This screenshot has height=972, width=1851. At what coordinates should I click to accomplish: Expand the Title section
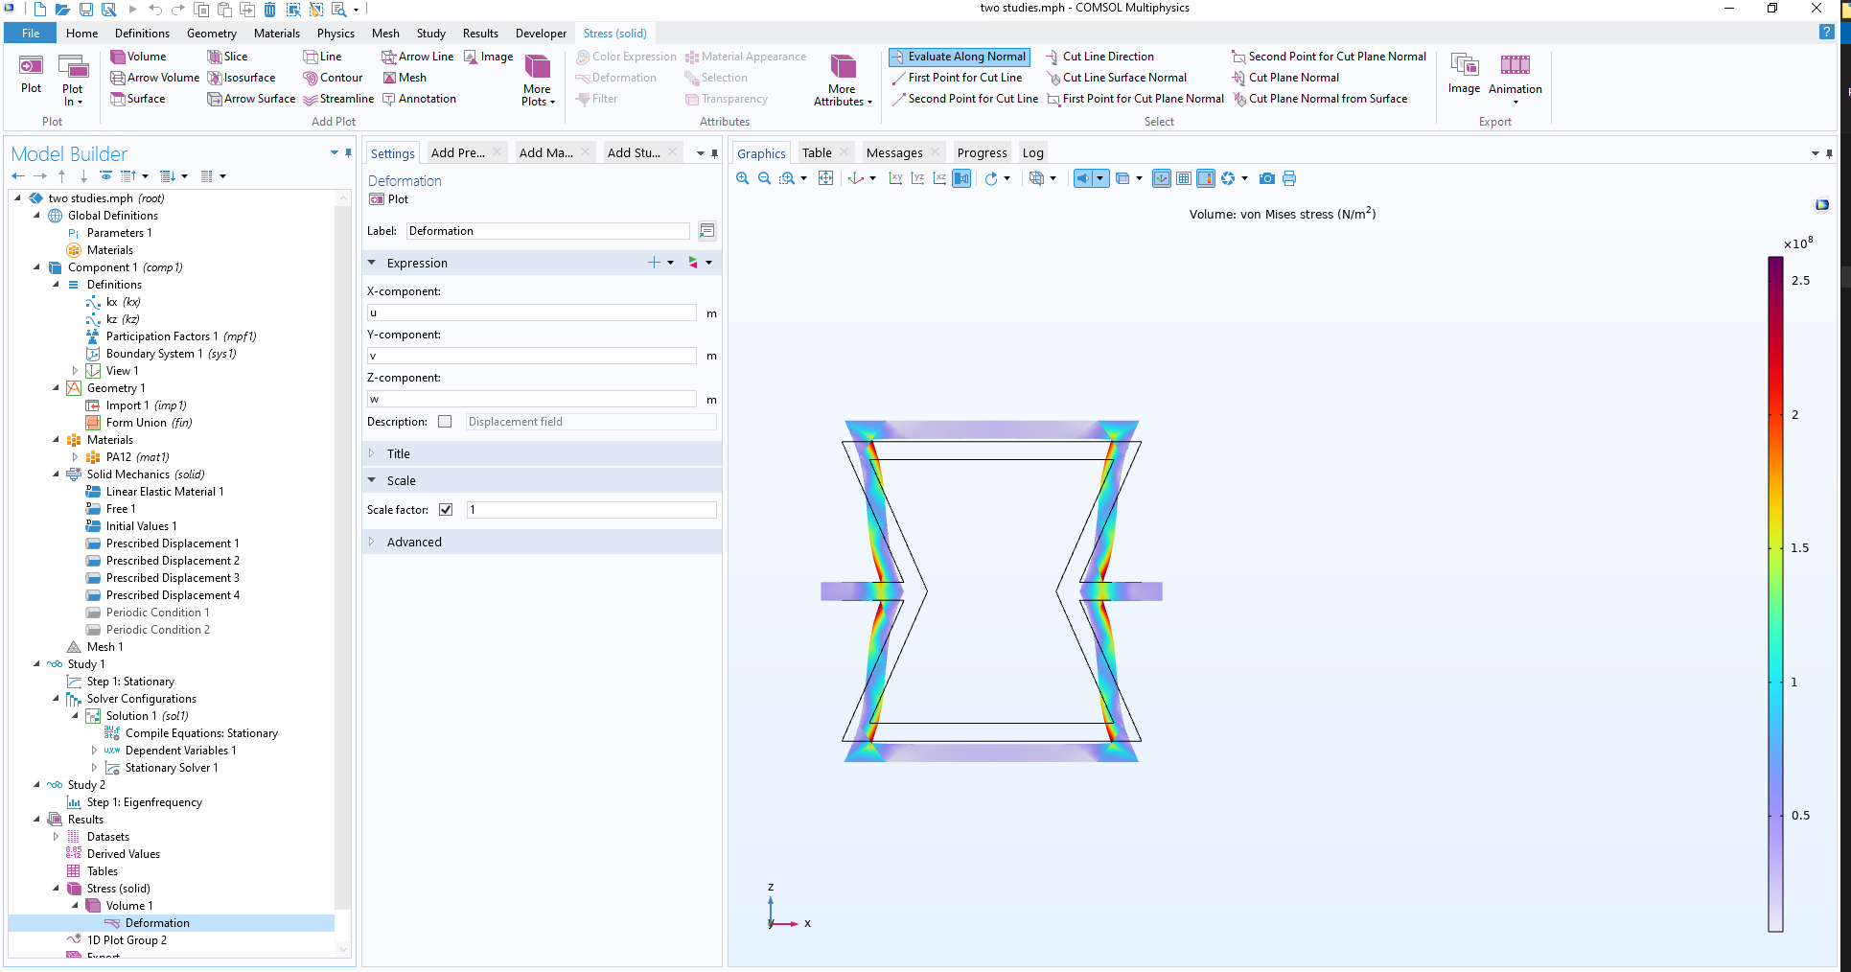(x=399, y=454)
